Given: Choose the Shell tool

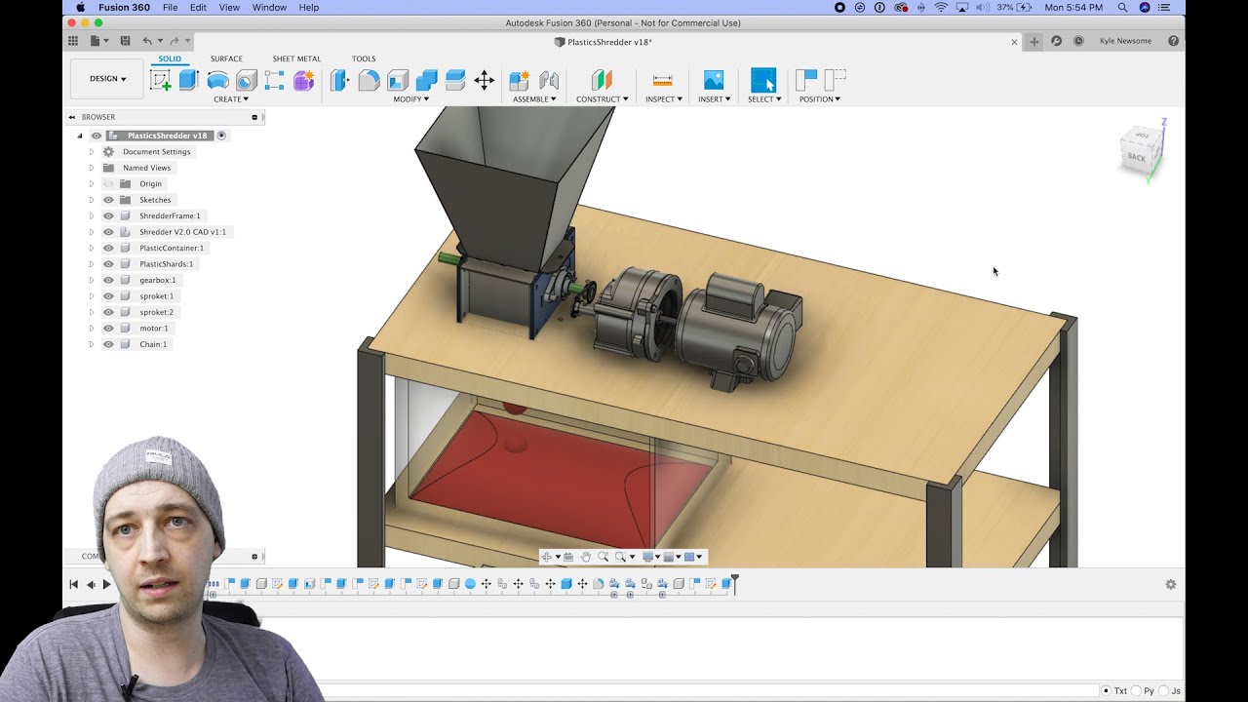Looking at the screenshot, I should click(398, 80).
